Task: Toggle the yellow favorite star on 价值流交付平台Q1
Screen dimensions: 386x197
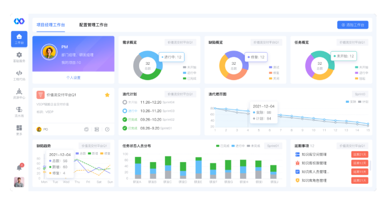Action: tap(107, 95)
